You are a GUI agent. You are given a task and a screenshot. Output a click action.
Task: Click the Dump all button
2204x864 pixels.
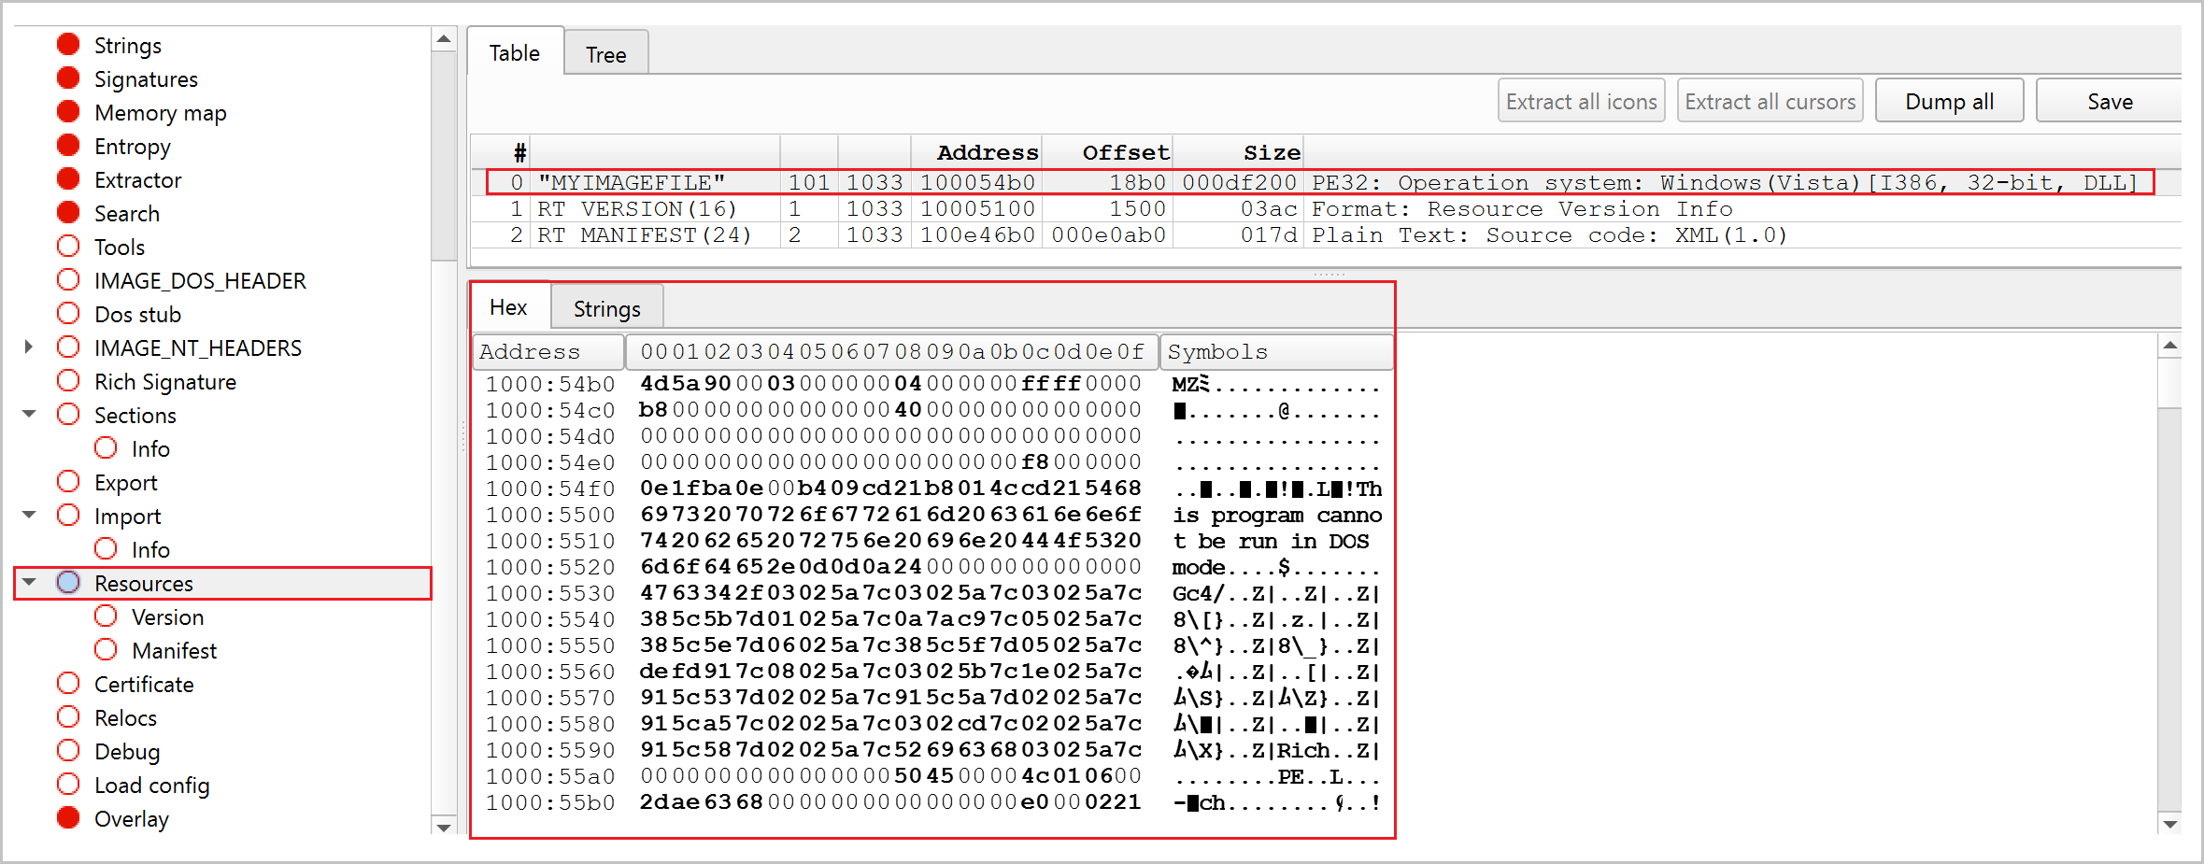[1949, 102]
